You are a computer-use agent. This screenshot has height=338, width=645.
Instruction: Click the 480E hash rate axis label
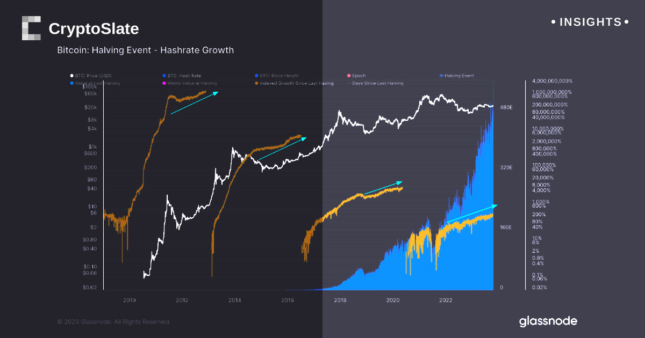coord(506,108)
